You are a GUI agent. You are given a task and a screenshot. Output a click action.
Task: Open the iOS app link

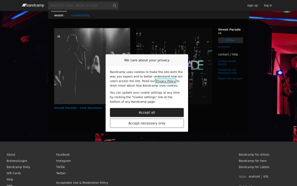tap(265, 177)
